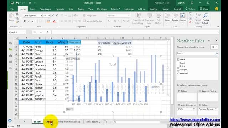Image resolution: width=228 pixels, height=128 pixels.
Task: Open the Name Box dropdown arrow
Action: 24,32
